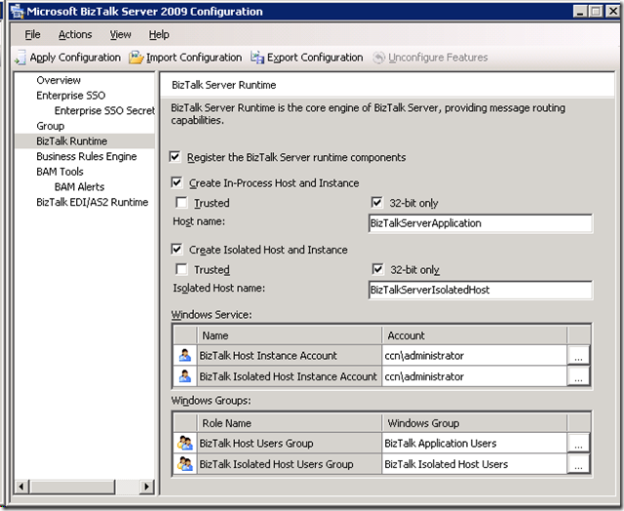Click the BizTalk Host Instance Account user icon
Viewport: 624px width, 511px height.
(185, 355)
